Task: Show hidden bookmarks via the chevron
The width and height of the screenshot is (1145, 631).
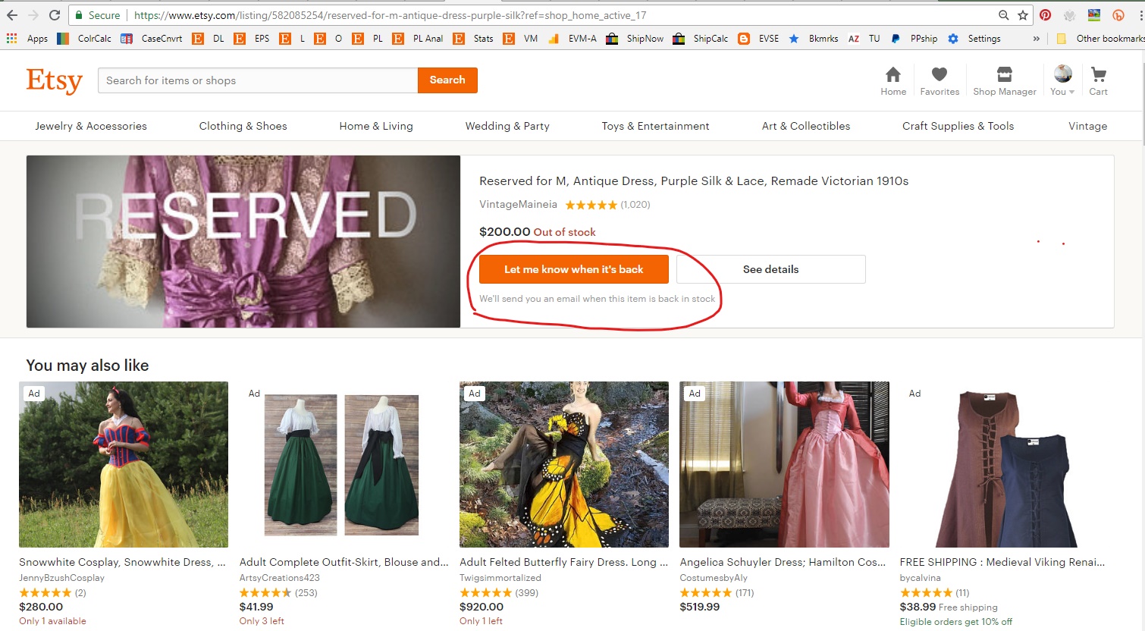Action: pos(1036,38)
